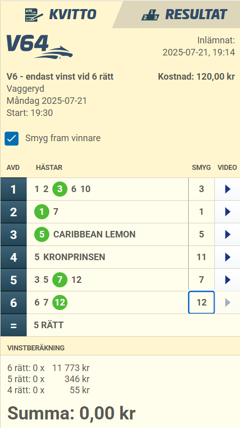The width and height of the screenshot is (240, 428).
Task: Click the highlighted smyg cell showing 12
Action: coord(201,302)
